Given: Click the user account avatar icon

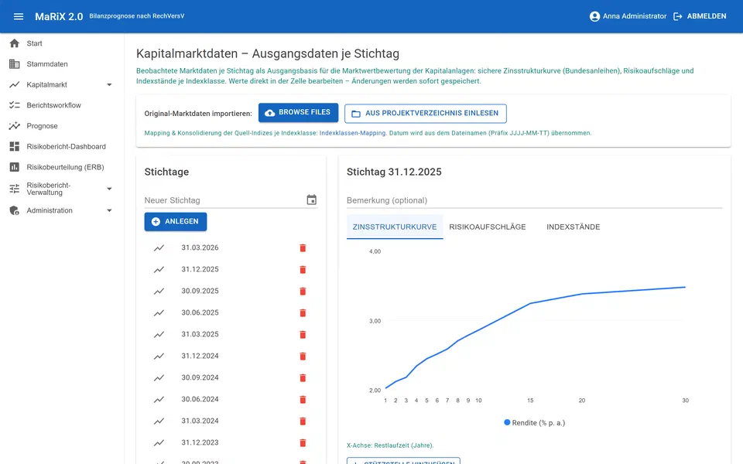Looking at the screenshot, I should coord(594,16).
